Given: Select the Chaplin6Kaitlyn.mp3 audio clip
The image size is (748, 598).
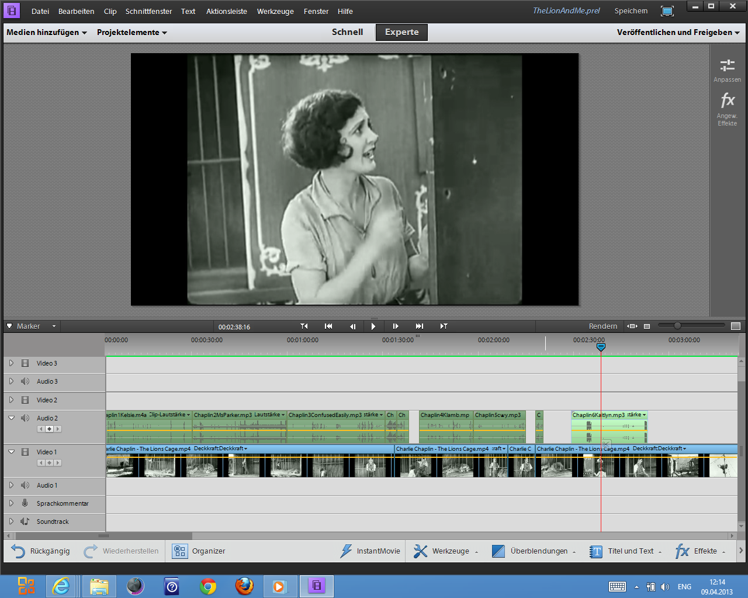Looking at the screenshot, I should 610,428.
